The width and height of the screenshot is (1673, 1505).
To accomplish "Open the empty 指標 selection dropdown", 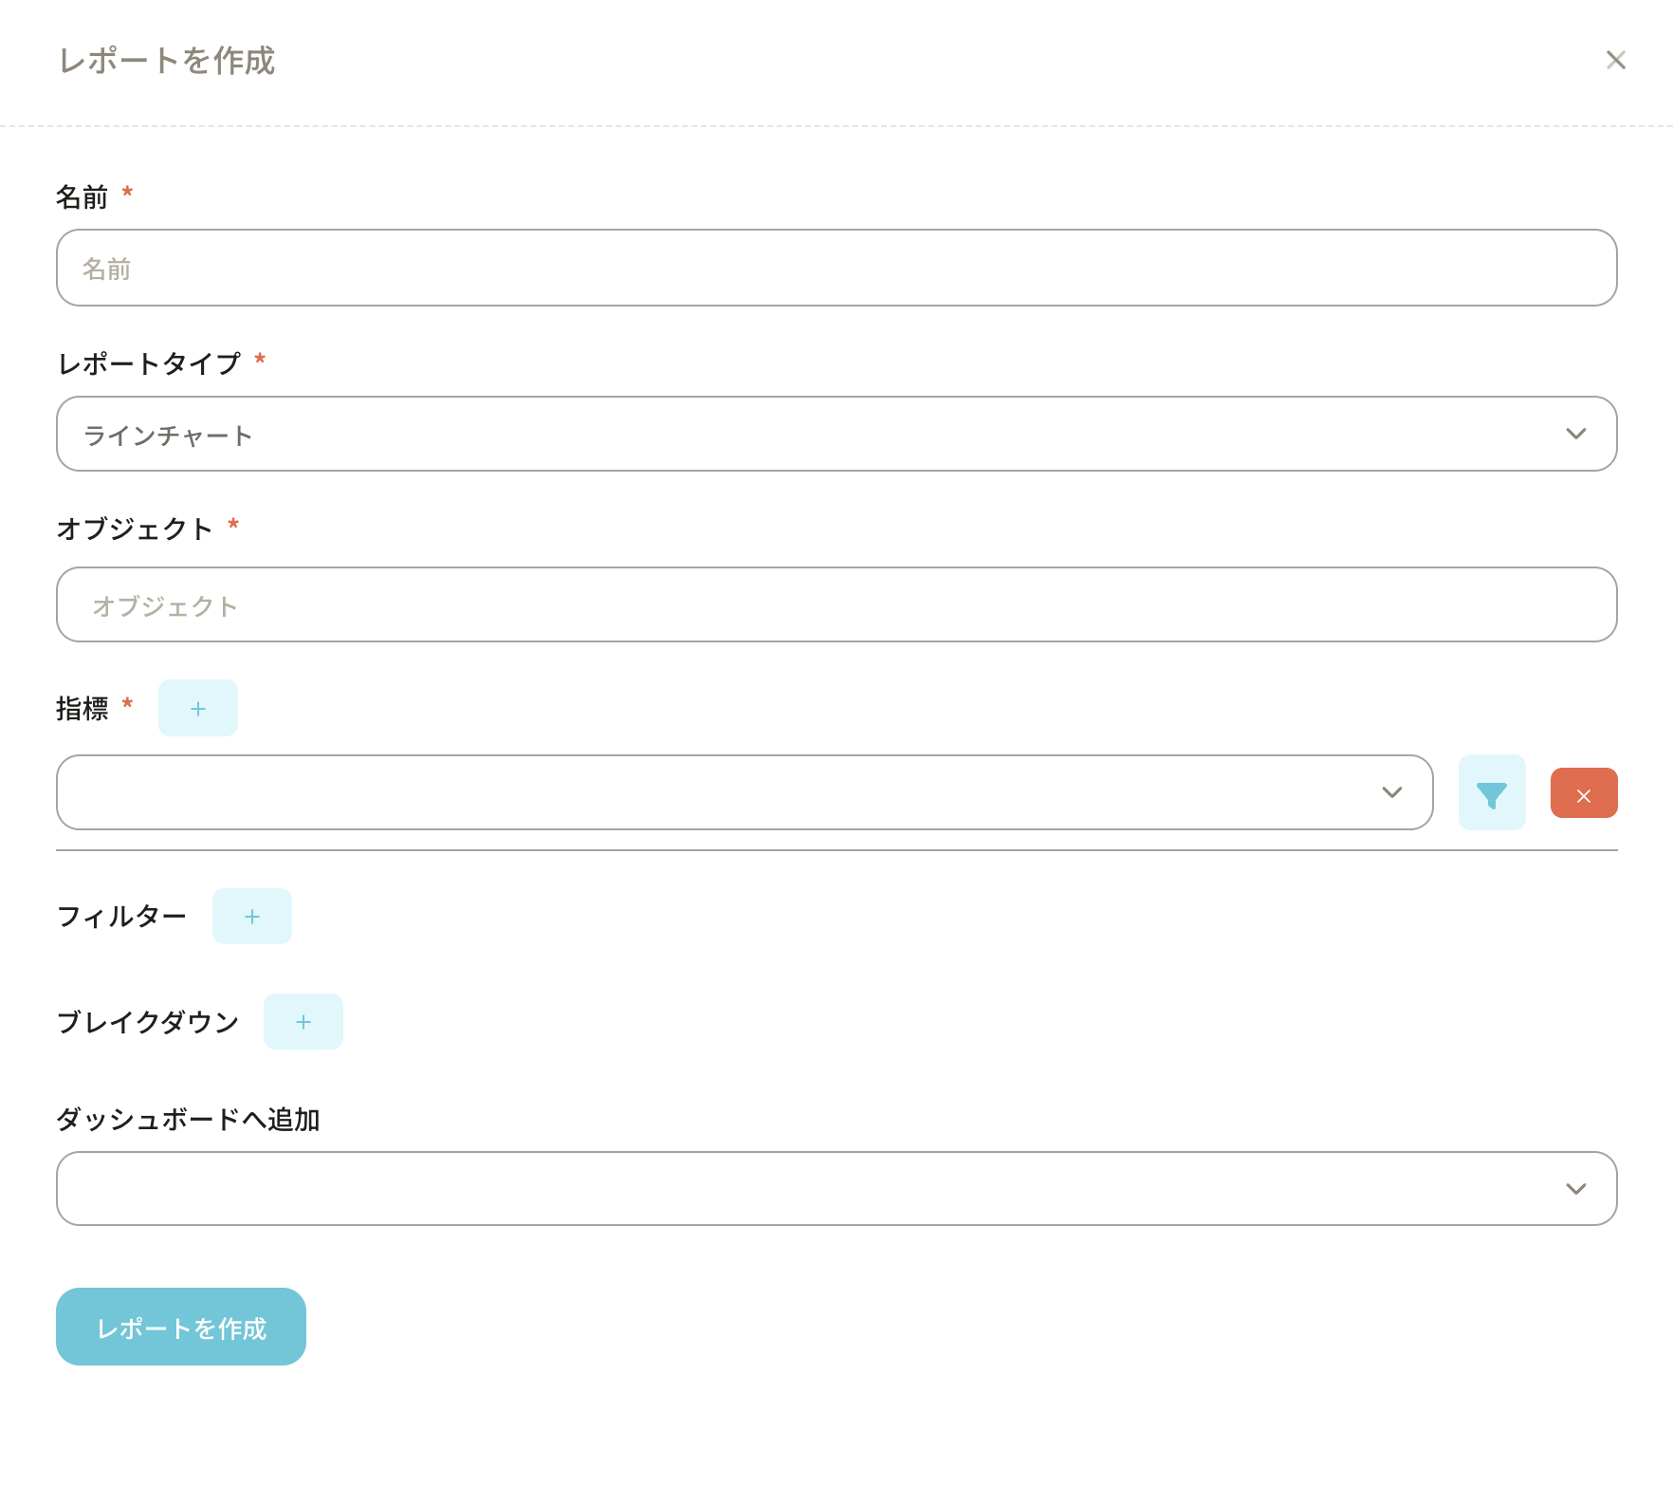I will (x=721, y=792).
